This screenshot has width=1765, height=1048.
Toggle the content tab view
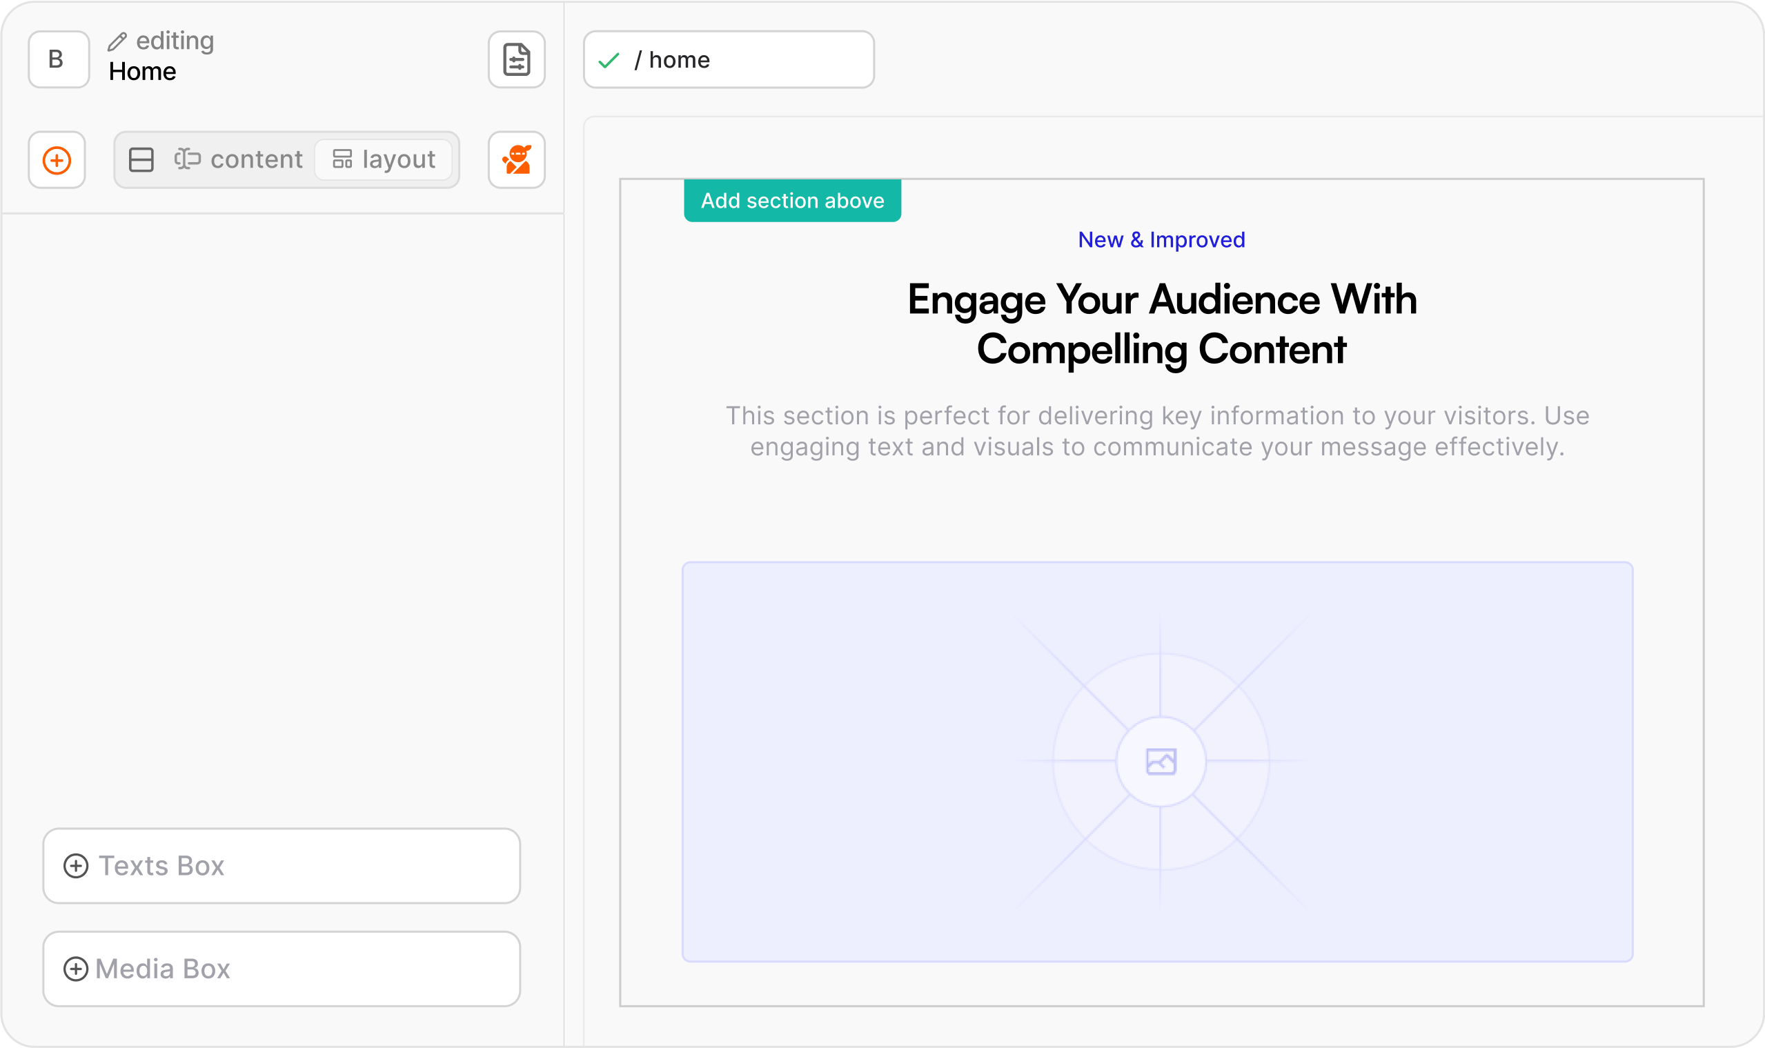[x=238, y=159]
